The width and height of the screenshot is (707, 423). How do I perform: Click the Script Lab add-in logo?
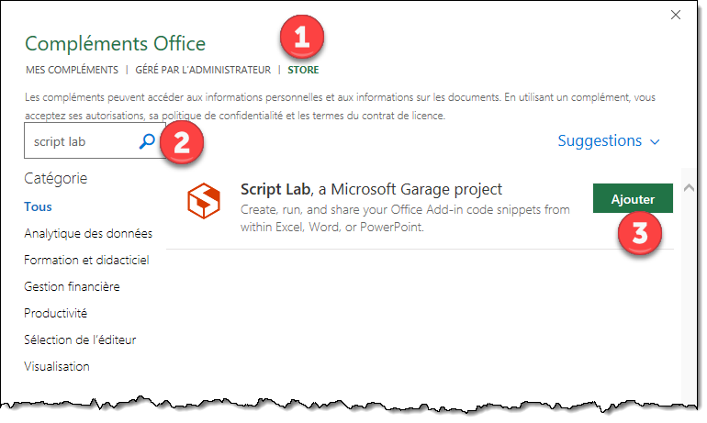click(203, 202)
